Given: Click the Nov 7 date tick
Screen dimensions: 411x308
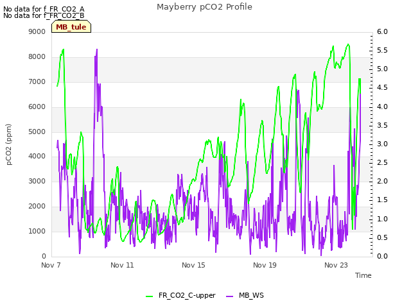Looking at the screenshot, I should click(51, 265).
